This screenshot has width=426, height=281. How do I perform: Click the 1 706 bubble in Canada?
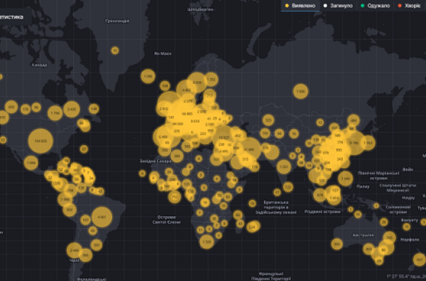[55, 112]
